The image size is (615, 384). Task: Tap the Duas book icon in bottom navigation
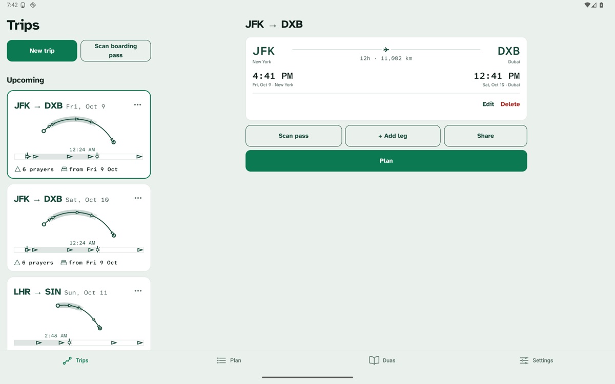pos(374,360)
